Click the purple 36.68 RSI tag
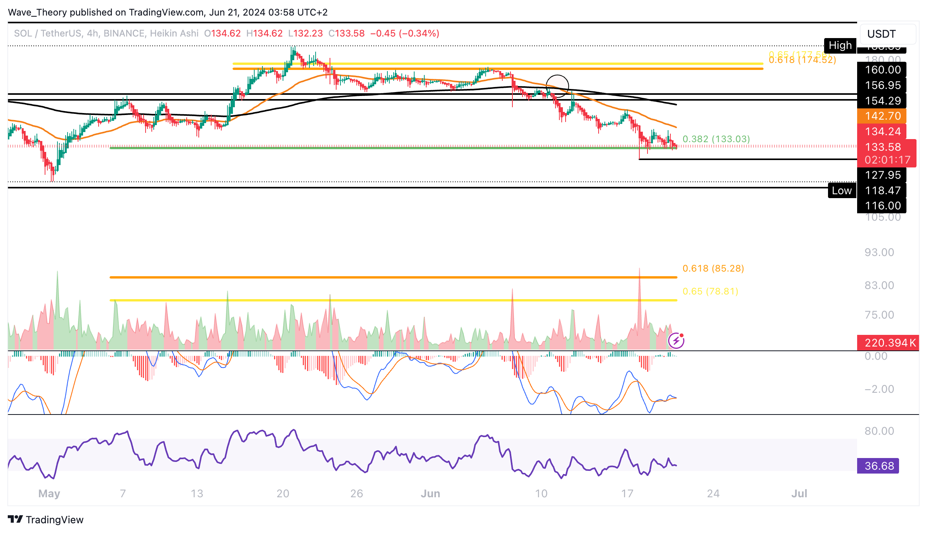This screenshot has width=927, height=533. (878, 466)
